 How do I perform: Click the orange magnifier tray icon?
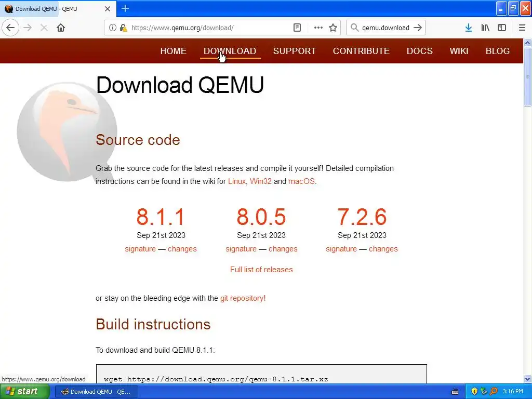coord(494,391)
